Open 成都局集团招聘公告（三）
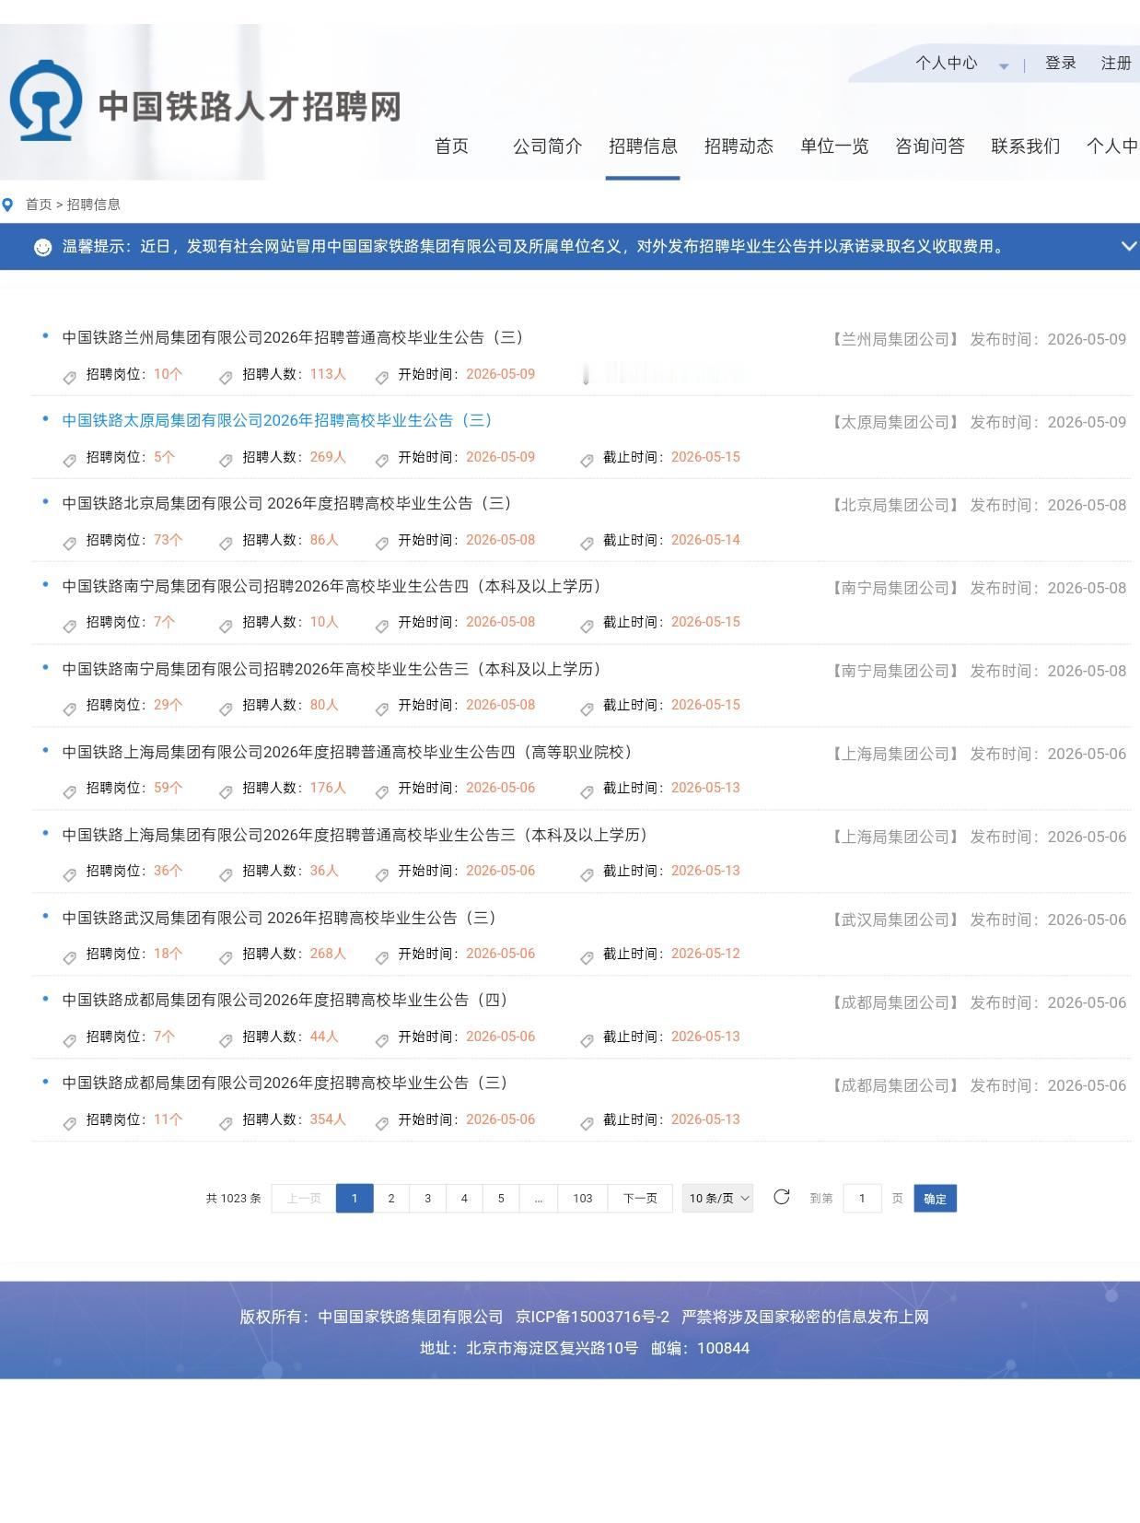 pos(285,1083)
